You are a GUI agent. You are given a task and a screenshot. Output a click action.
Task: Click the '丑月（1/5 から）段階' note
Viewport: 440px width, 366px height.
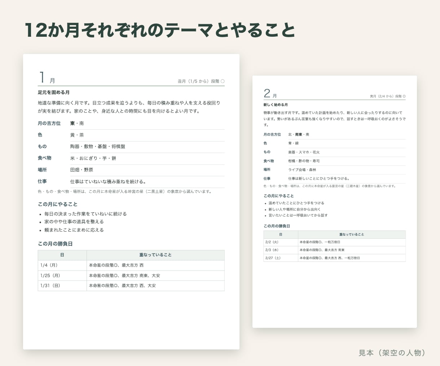click(x=201, y=81)
